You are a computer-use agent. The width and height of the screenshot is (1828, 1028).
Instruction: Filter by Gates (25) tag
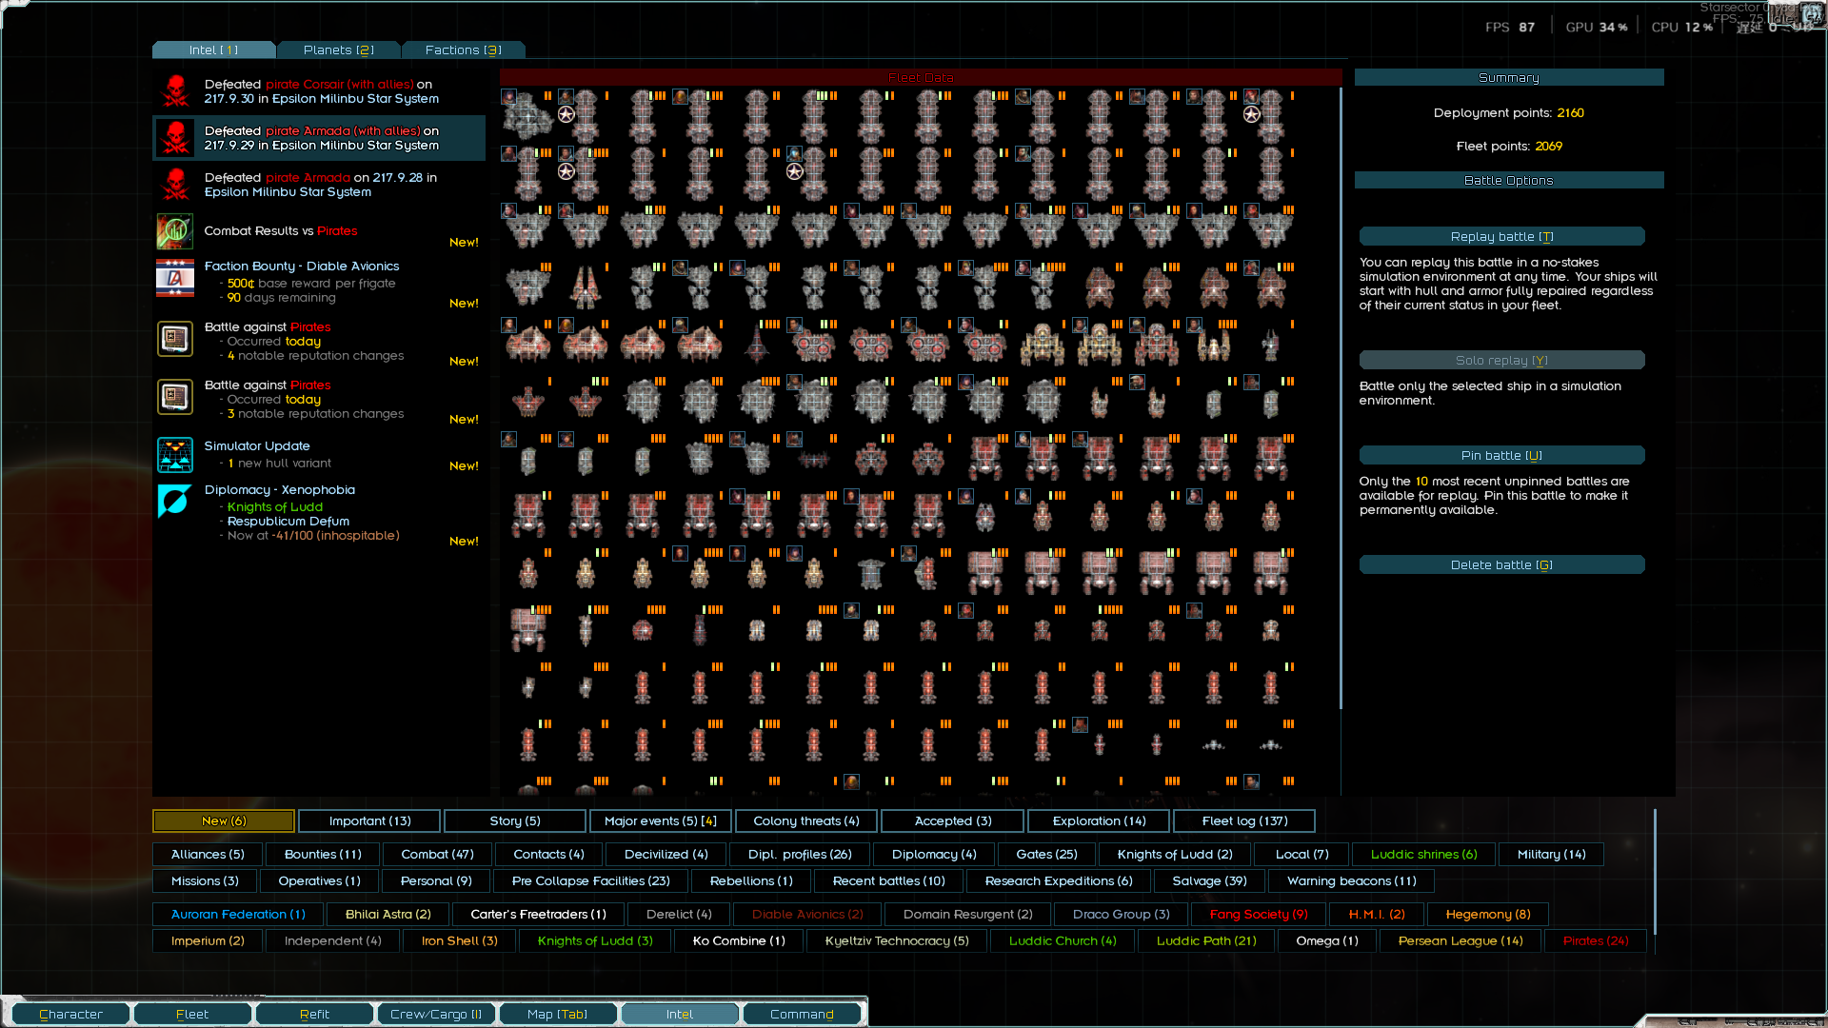[x=1046, y=854]
